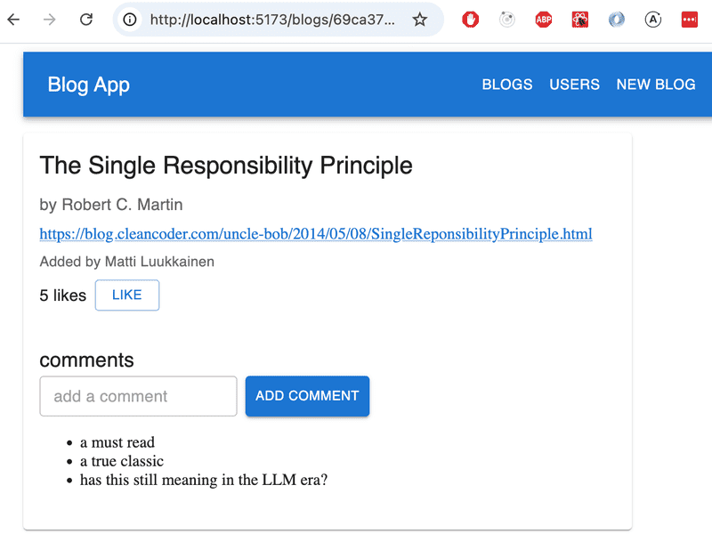This screenshot has width=712, height=550.
Task: Open the USERS navigation item
Action: click(574, 85)
